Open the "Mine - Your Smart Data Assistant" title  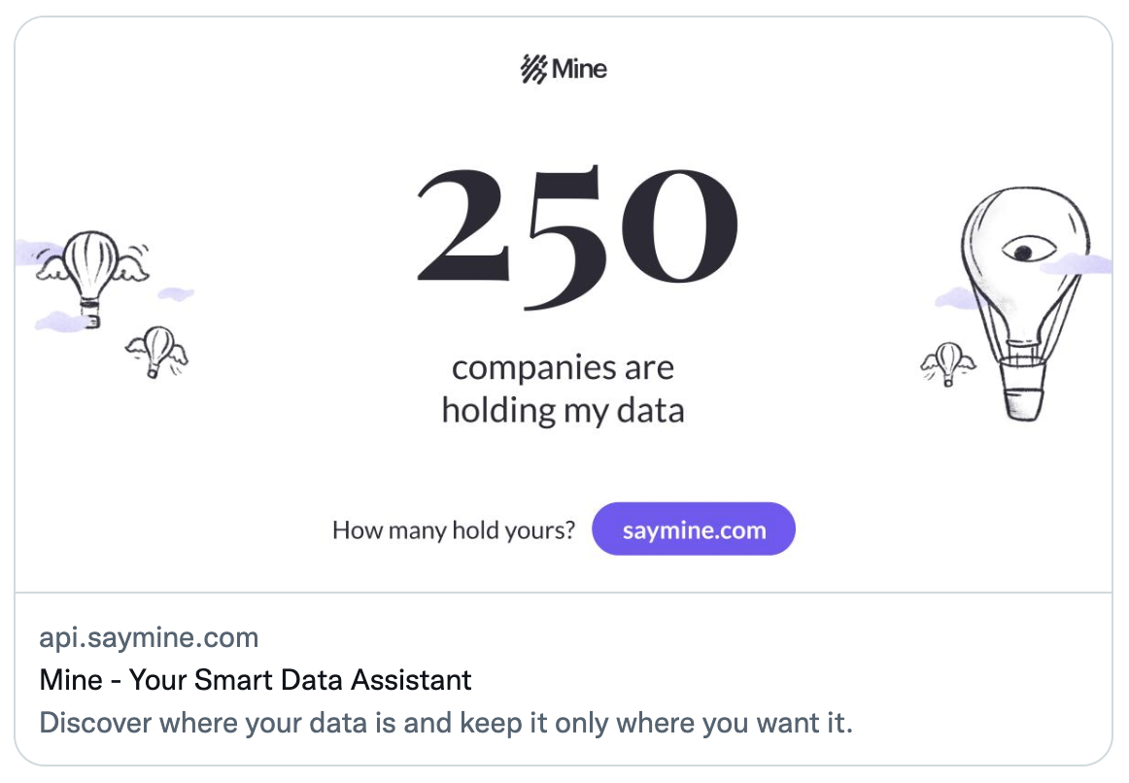pos(256,679)
